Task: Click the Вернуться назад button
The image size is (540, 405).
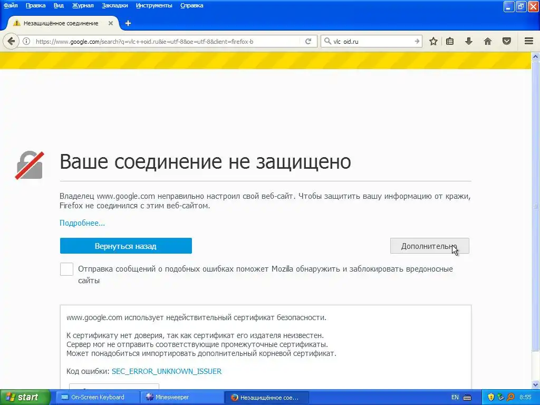Action: click(126, 246)
